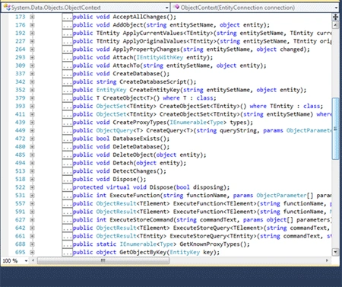Expand the outlining node at line 688
Screen dimensions: 342x287
click(32, 244)
